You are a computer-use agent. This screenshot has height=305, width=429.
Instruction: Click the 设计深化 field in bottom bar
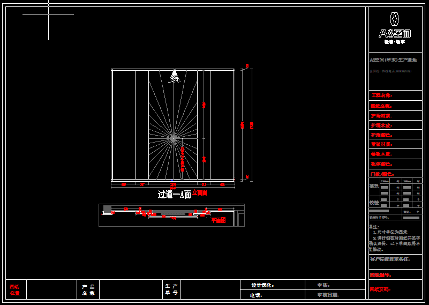(262, 285)
